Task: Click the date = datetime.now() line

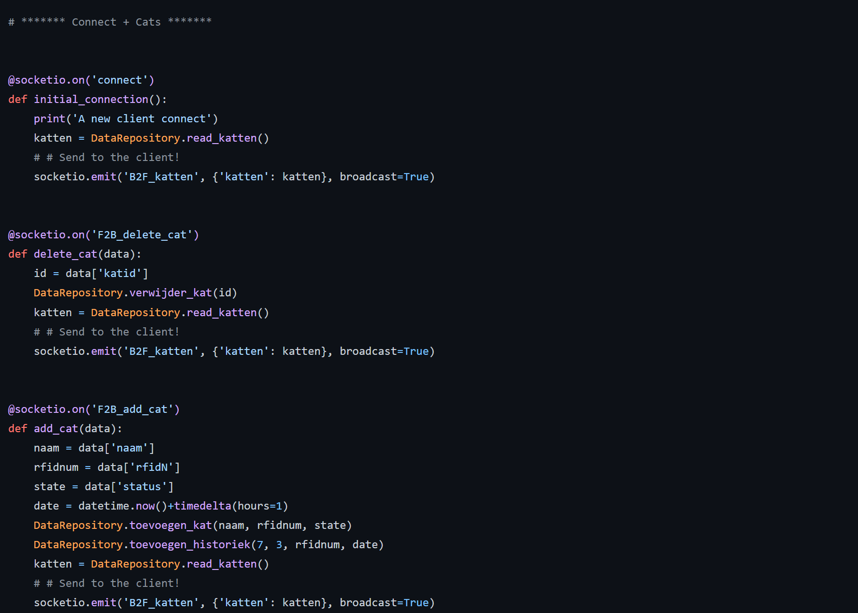Action: 161,506
